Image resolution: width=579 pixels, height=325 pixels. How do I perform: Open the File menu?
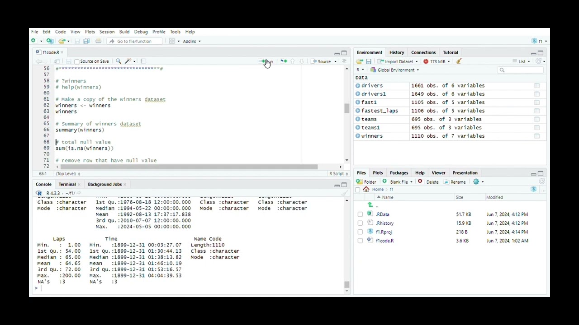[x=35, y=32]
